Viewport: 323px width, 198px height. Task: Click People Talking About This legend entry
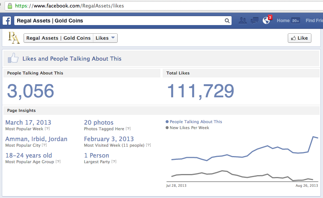click(x=194, y=122)
